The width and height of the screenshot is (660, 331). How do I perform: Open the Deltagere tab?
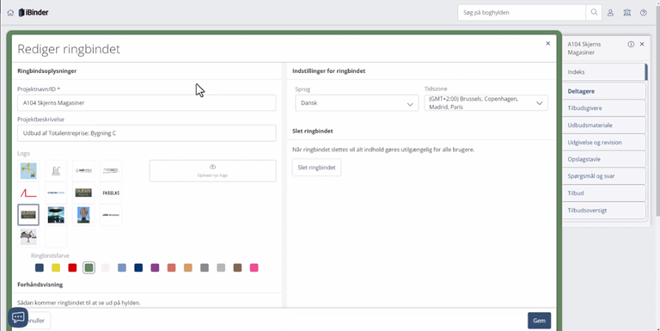[x=604, y=91]
